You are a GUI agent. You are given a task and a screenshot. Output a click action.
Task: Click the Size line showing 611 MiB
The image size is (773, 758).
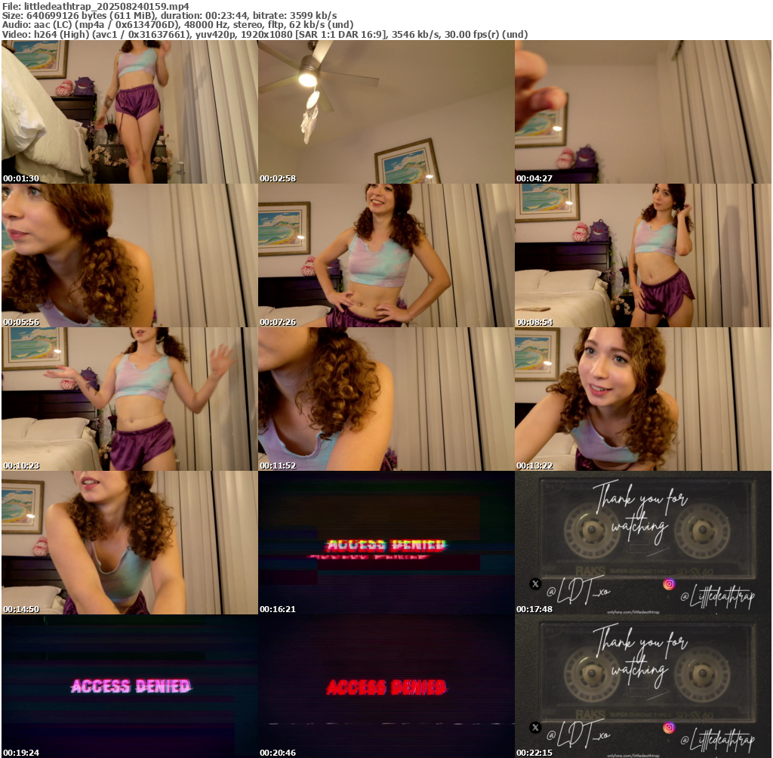pos(170,15)
